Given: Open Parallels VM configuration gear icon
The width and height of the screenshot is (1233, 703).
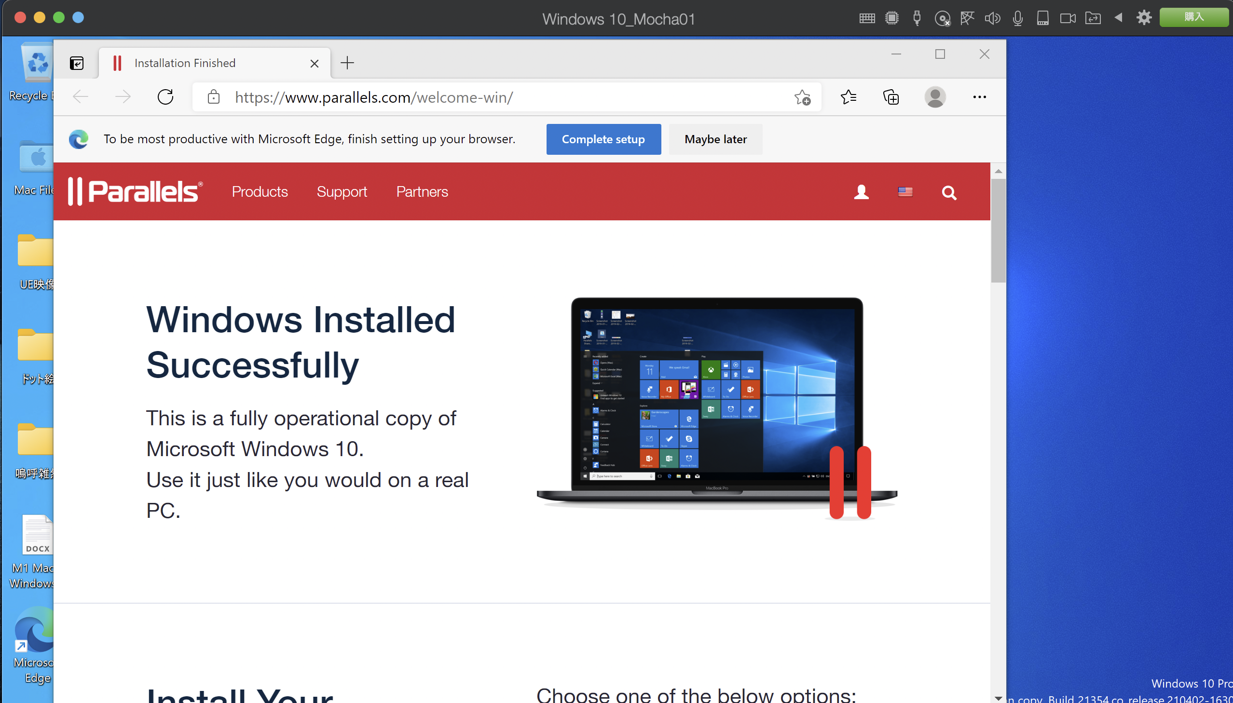Looking at the screenshot, I should point(1144,18).
